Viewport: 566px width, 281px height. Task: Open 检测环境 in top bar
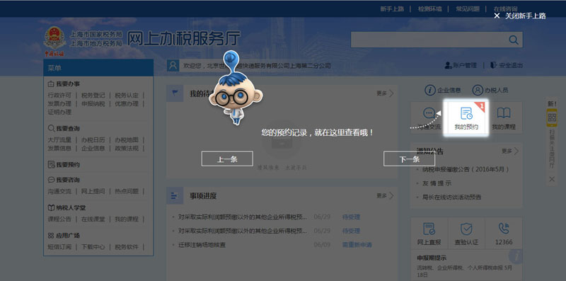(x=430, y=8)
